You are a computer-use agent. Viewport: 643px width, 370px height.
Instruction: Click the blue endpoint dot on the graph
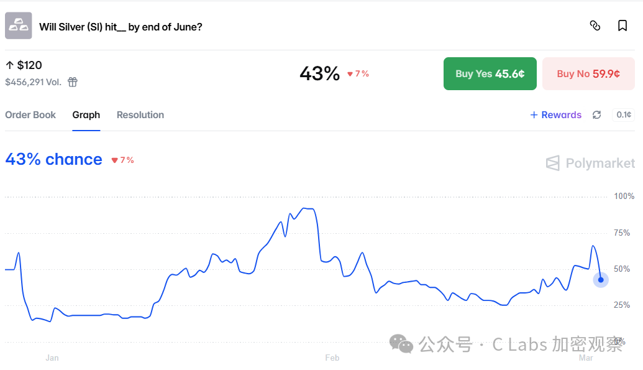point(601,280)
